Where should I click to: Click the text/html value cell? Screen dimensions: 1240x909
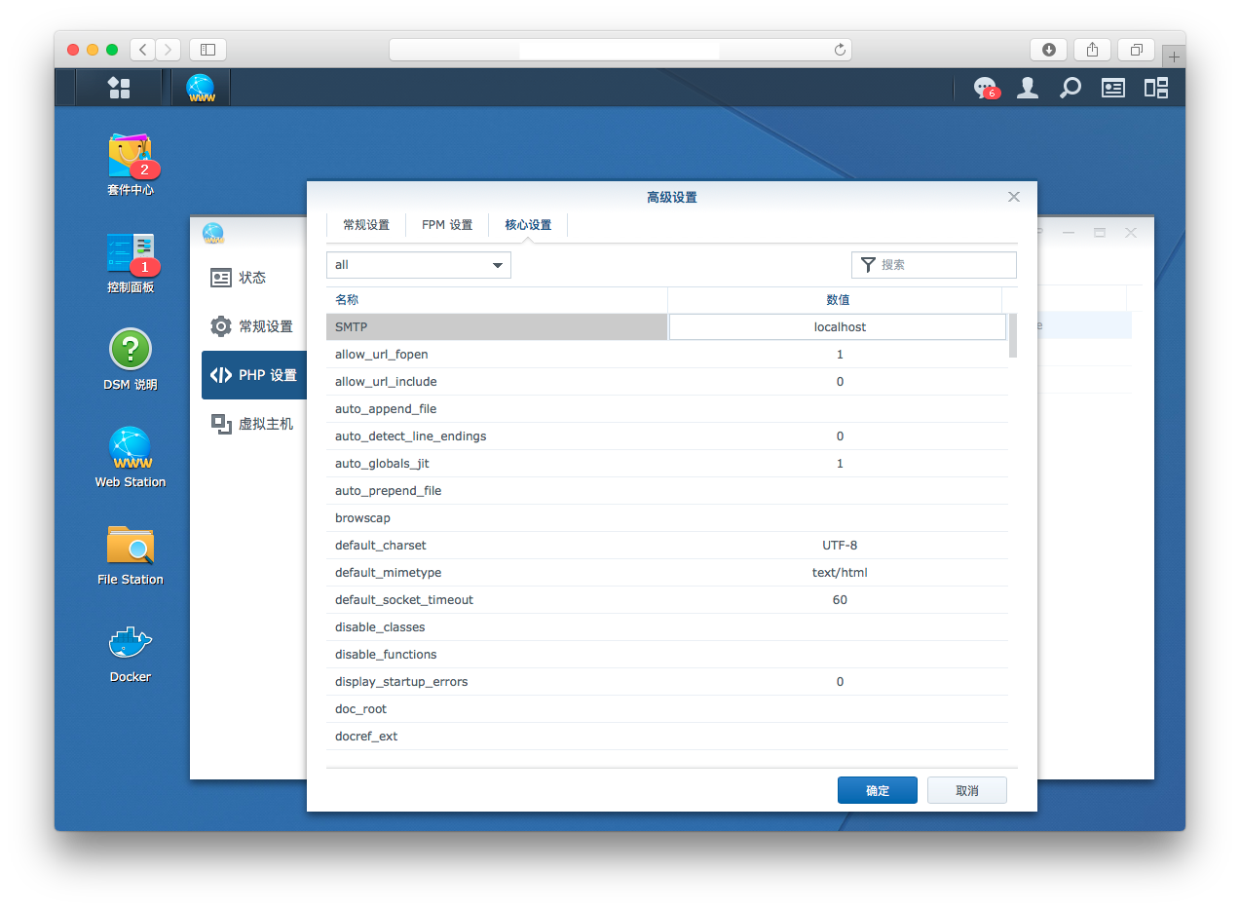(840, 573)
